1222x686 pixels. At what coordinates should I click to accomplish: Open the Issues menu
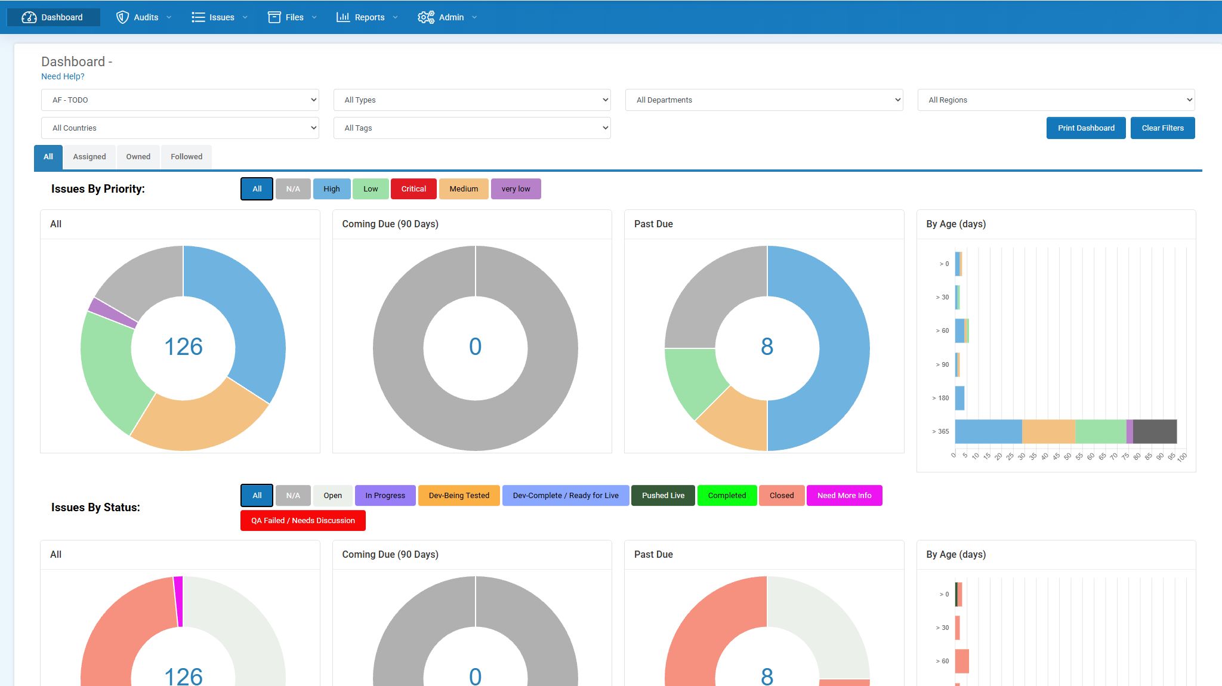[x=219, y=17]
